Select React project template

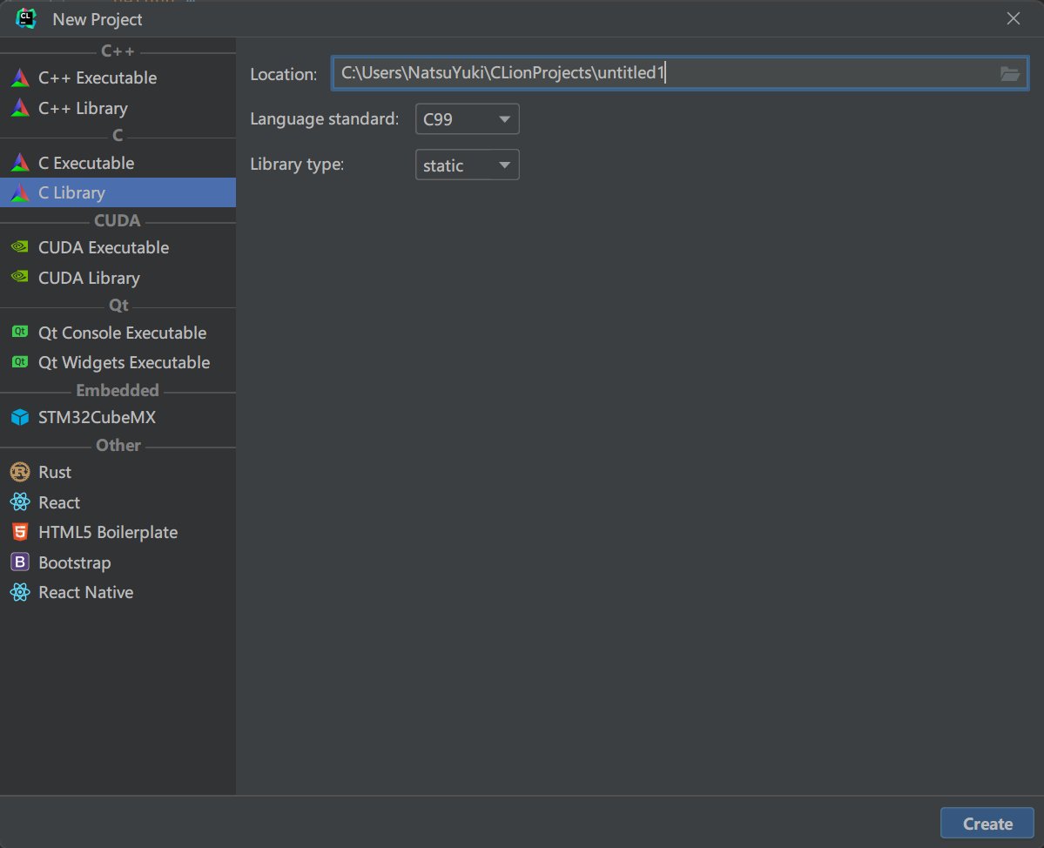59,502
